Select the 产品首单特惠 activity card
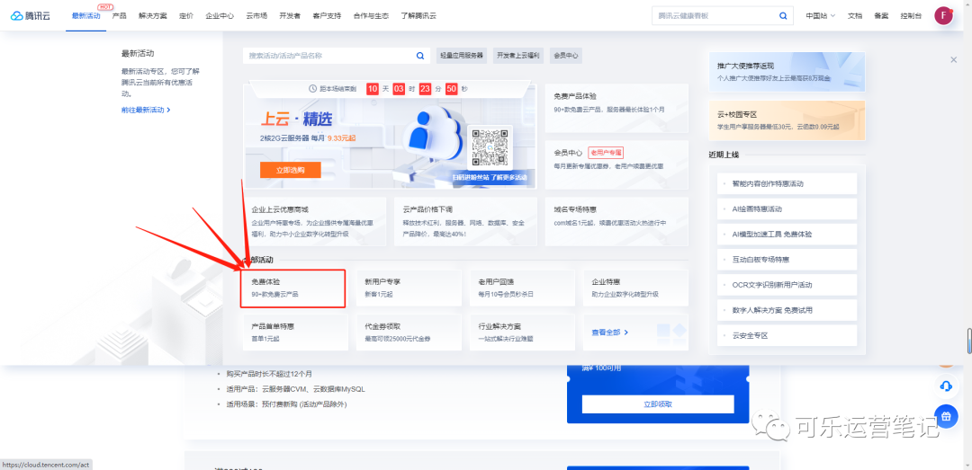The width and height of the screenshot is (972, 470). (x=296, y=332)
